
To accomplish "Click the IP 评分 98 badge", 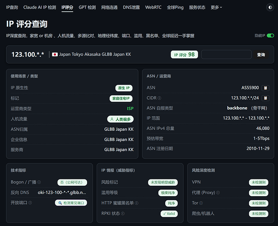I will coord(185,55).
